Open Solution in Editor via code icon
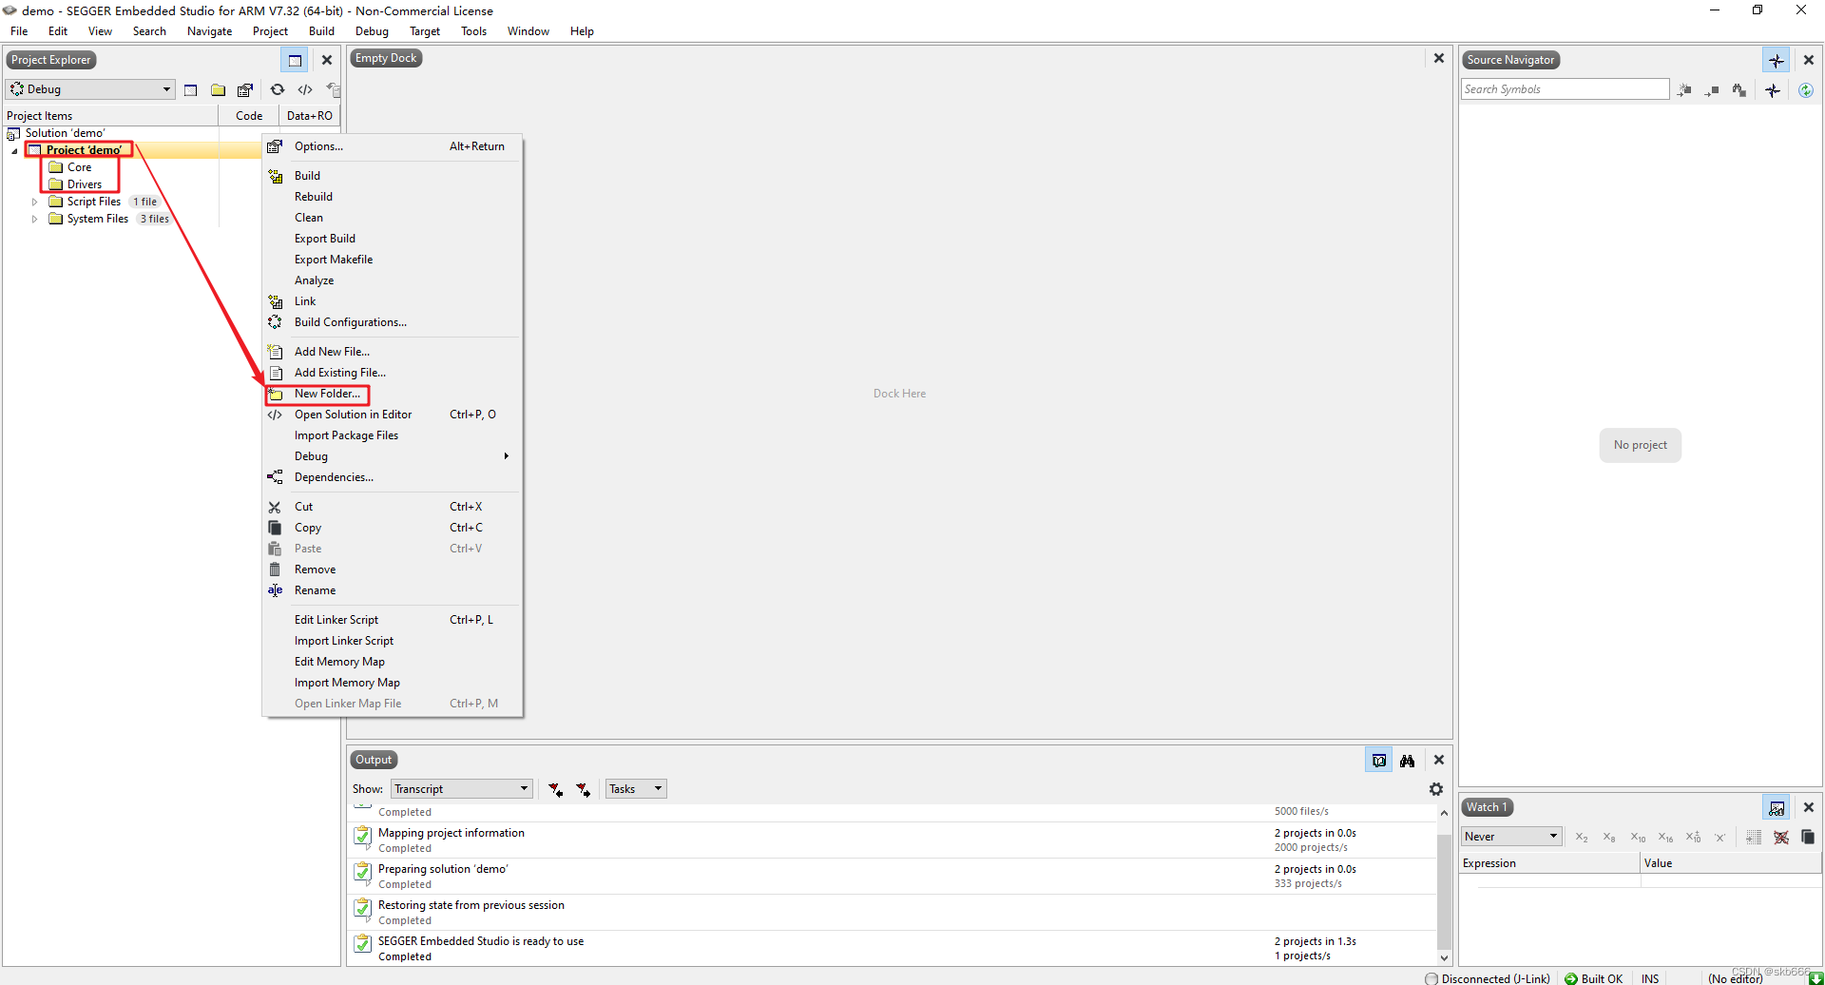The image size is (1825, 985). click(305, 89)
